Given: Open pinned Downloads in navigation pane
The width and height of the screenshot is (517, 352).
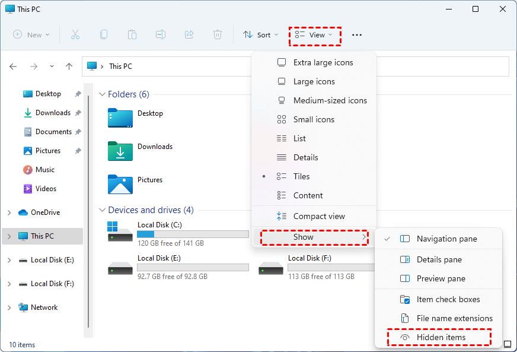Looking at the screenshot, I should pyautogui.click(x=47, y=113).
